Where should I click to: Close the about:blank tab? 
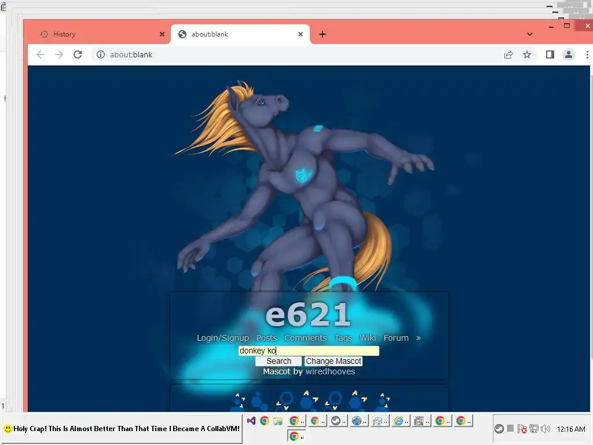(x=301, y=34)
